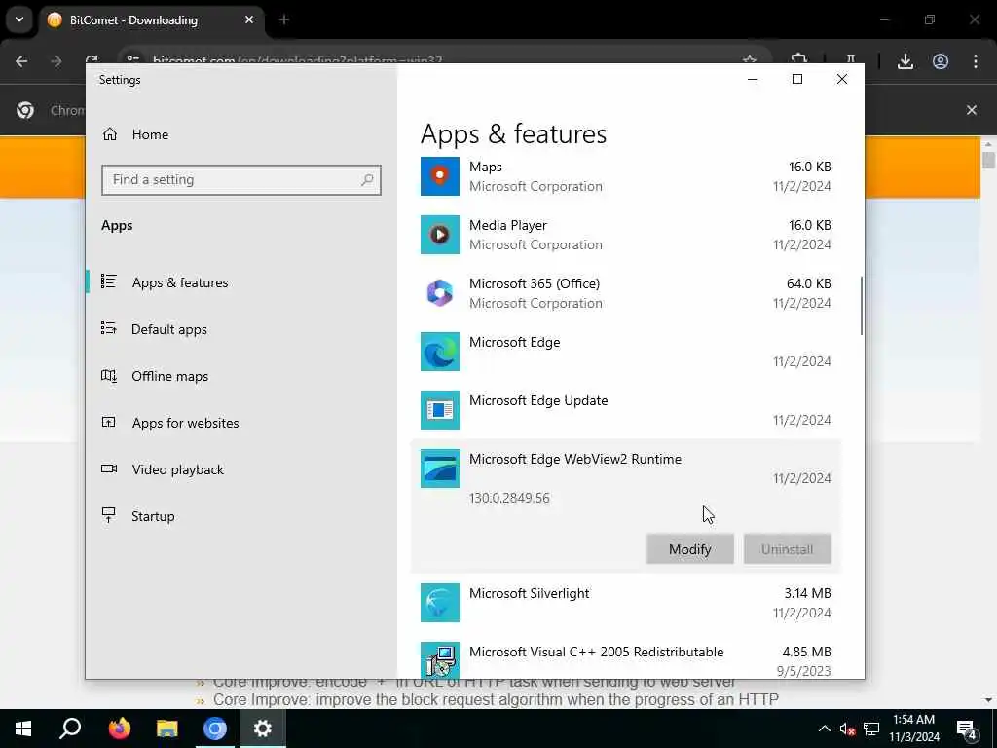The width and height of the screenshot is (997, 748).
Task: Open Video playback settings
Action: tap(240, 469)
